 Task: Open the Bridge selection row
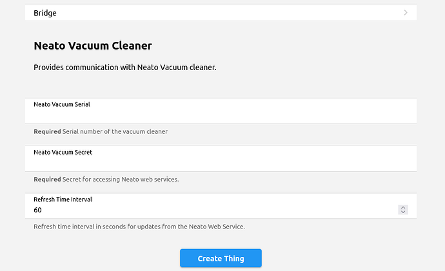pos(221,12)
